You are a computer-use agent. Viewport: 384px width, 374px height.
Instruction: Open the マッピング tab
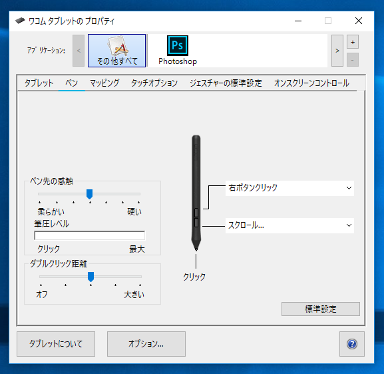tap(104, 83)
